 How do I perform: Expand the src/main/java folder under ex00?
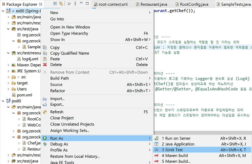8,17
